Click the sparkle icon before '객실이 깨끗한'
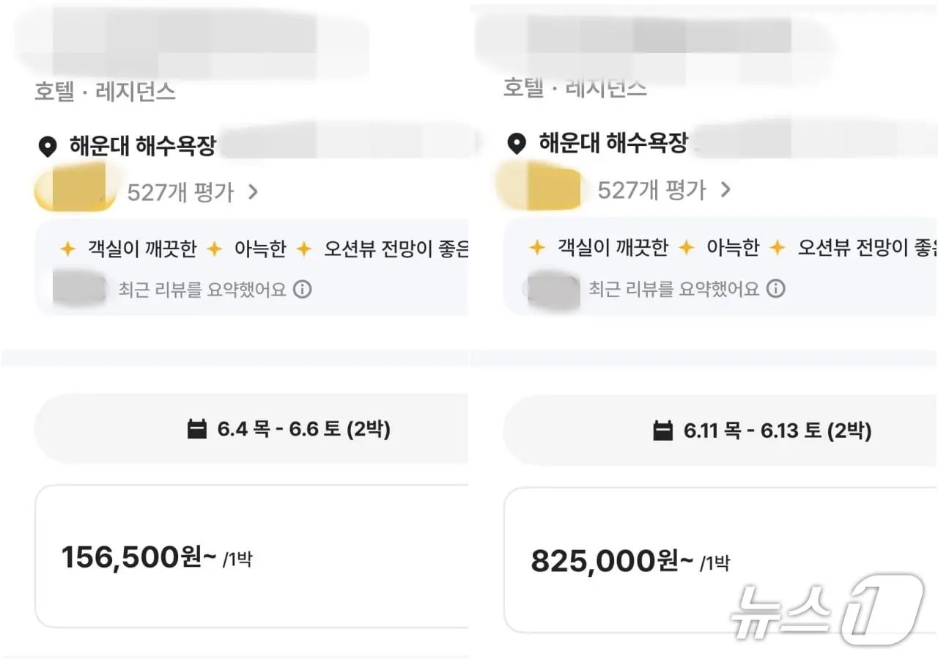The height and width of the screenshot is (660, 938). [67, 248]
